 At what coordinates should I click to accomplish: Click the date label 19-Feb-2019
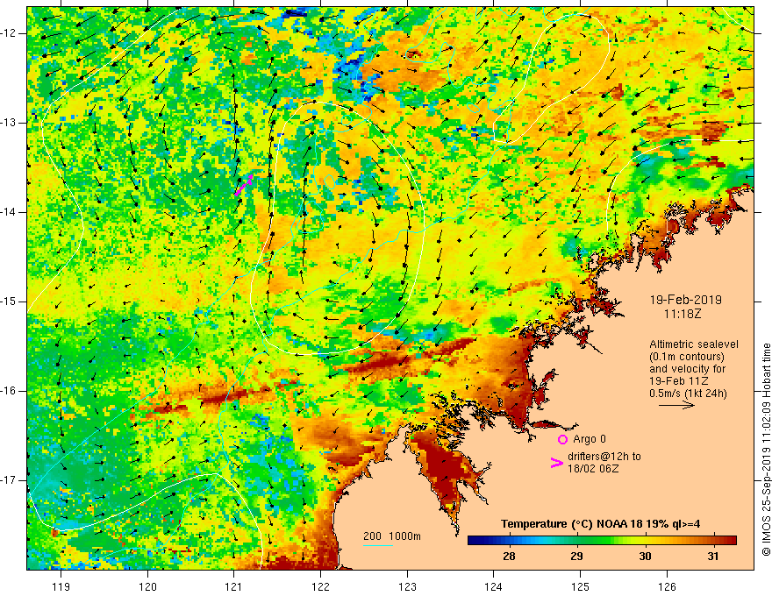685,300
